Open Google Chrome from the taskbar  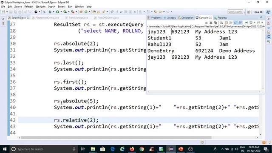(142, 149)
